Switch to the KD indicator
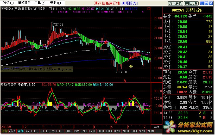The height and width of the screenshot is (135, 215). pos(42,131)
